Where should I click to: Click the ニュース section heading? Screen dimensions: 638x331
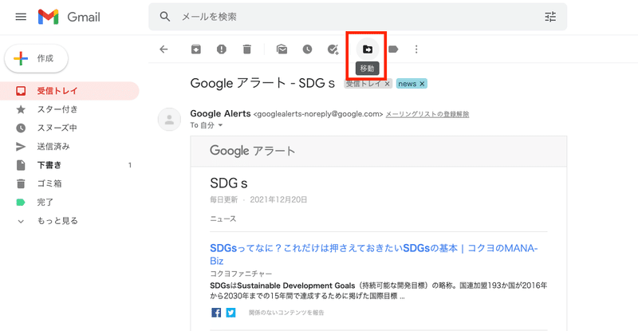pyautogui.click(x=223, y=219)
